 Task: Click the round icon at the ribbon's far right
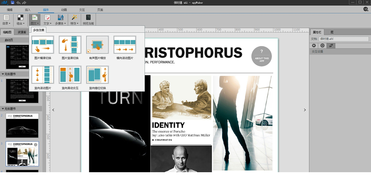[366, 9]
